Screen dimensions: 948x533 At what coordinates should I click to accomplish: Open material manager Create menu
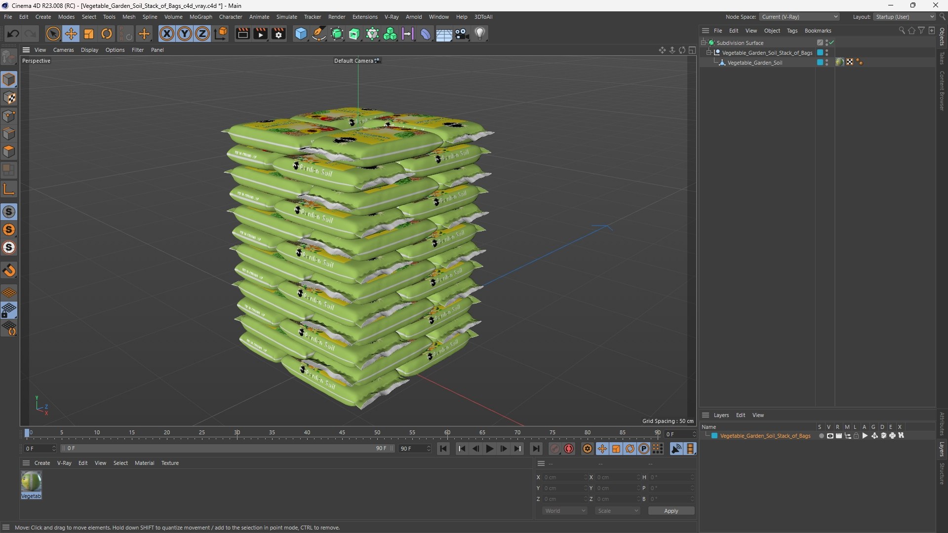(x=42, y=463)
